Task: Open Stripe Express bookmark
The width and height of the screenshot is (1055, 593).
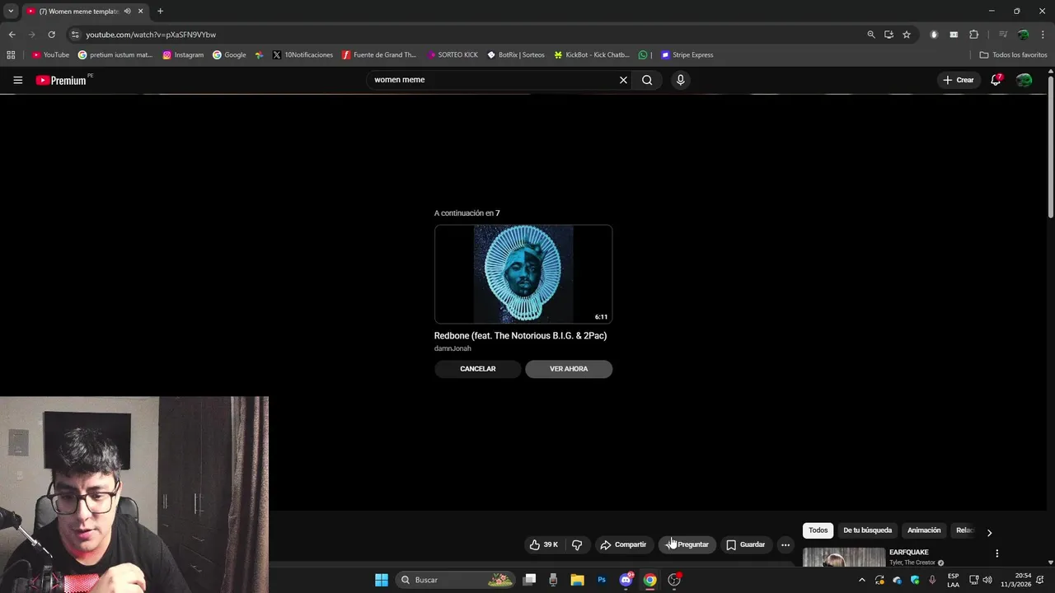Action: point(687,55)
